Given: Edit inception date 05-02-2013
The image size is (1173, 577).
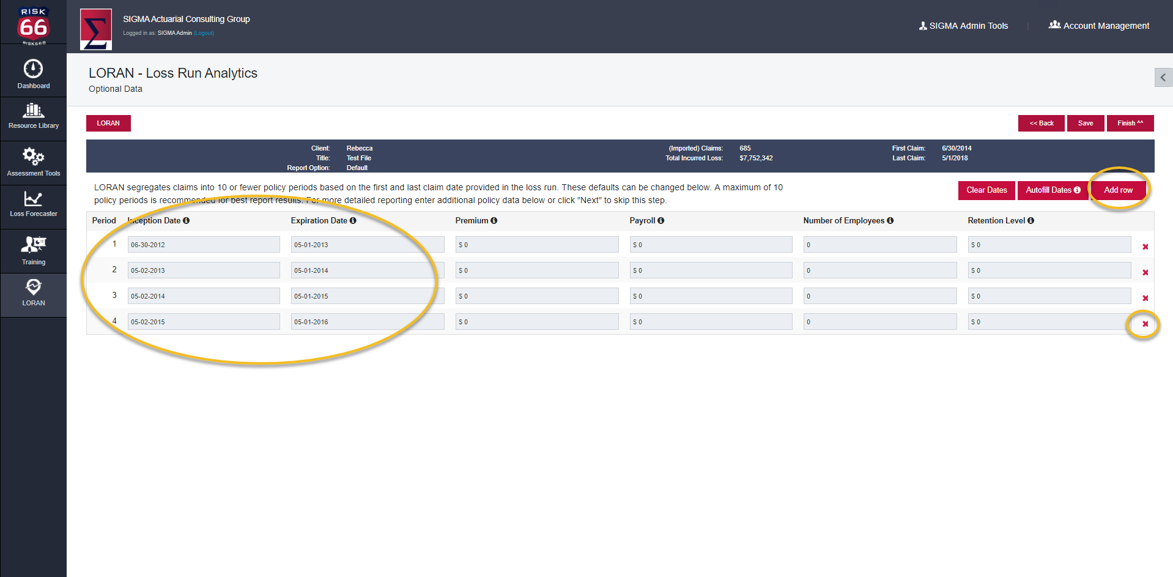Looking at the screenshot, I should coord(204,270).
